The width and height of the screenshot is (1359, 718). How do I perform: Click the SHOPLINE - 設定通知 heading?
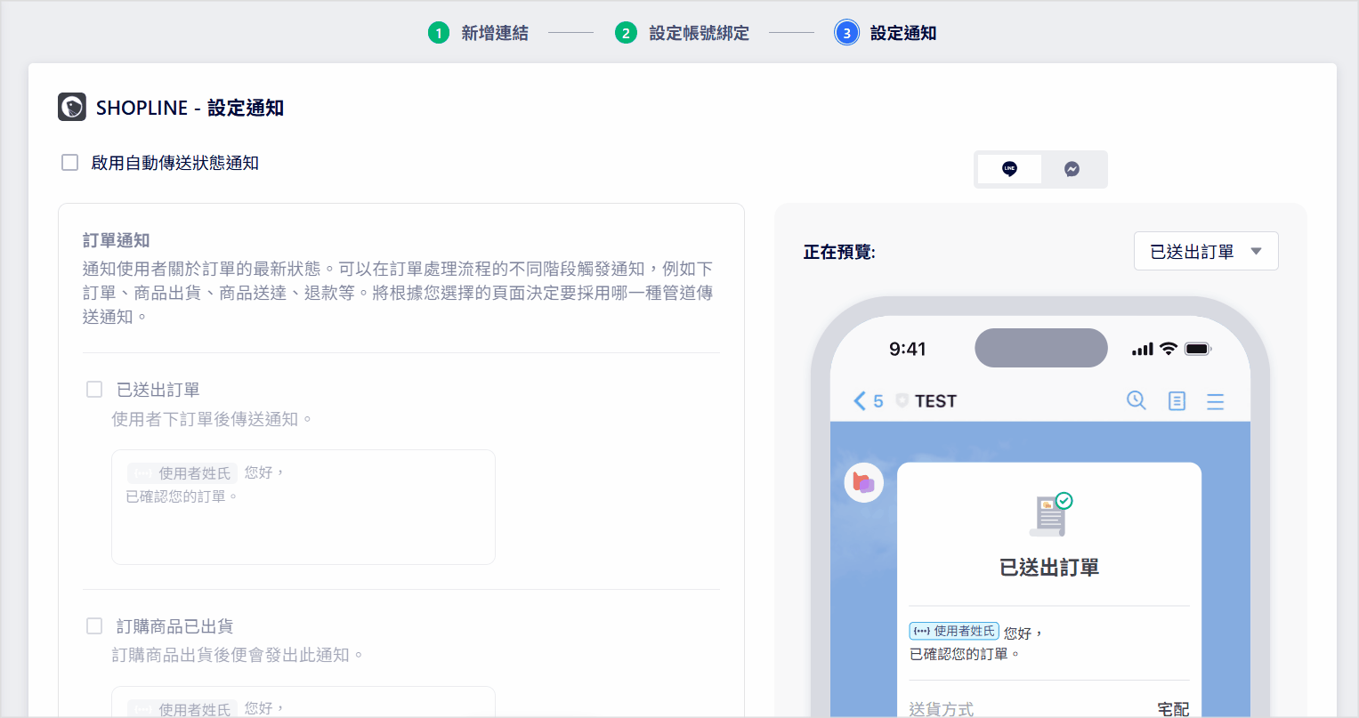click(190, 108)
